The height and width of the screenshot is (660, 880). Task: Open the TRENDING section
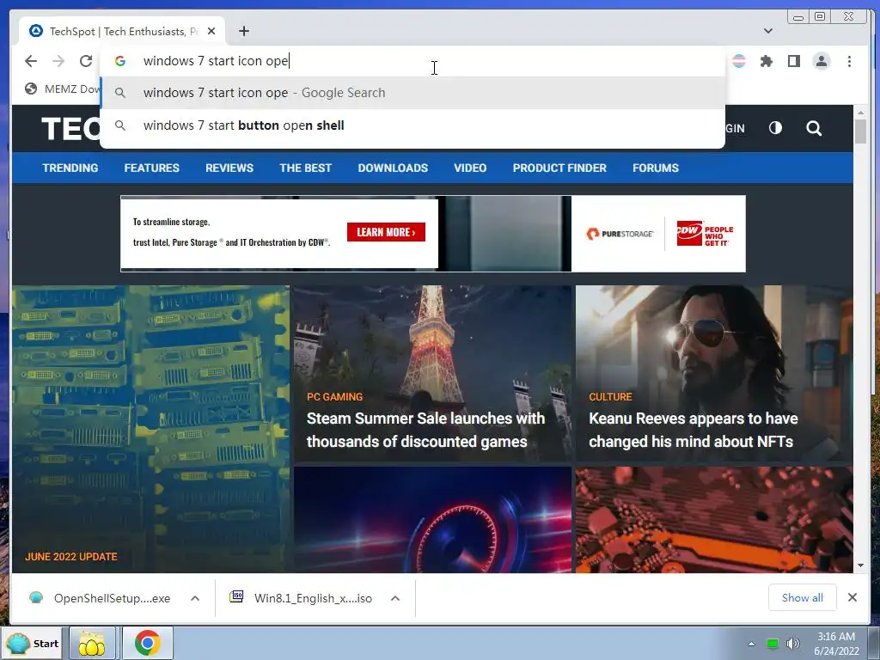point(70,168)
